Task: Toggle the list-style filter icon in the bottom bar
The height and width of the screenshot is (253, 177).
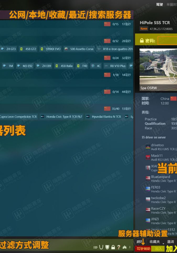Action: (95, 247)
